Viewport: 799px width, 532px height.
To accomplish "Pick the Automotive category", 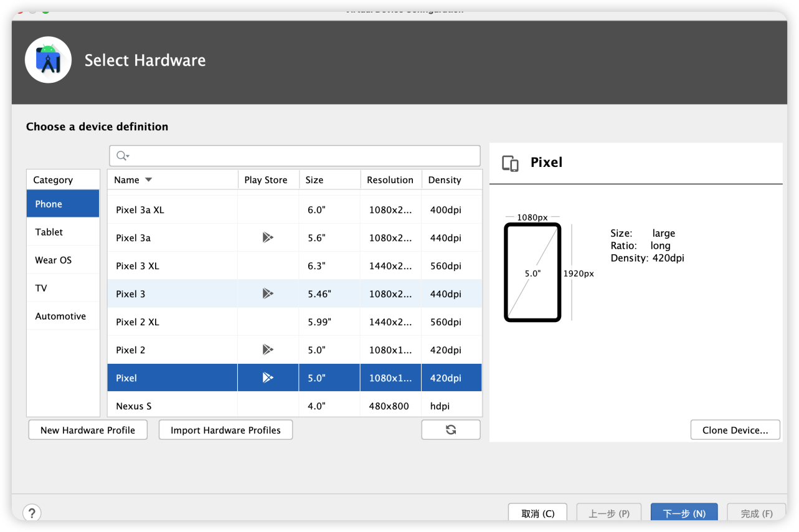I will [63, 316].
